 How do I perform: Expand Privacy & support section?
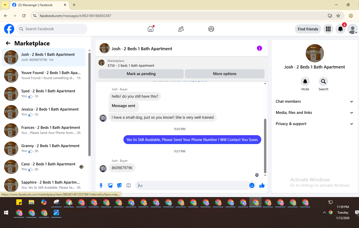tap(315, 124)
